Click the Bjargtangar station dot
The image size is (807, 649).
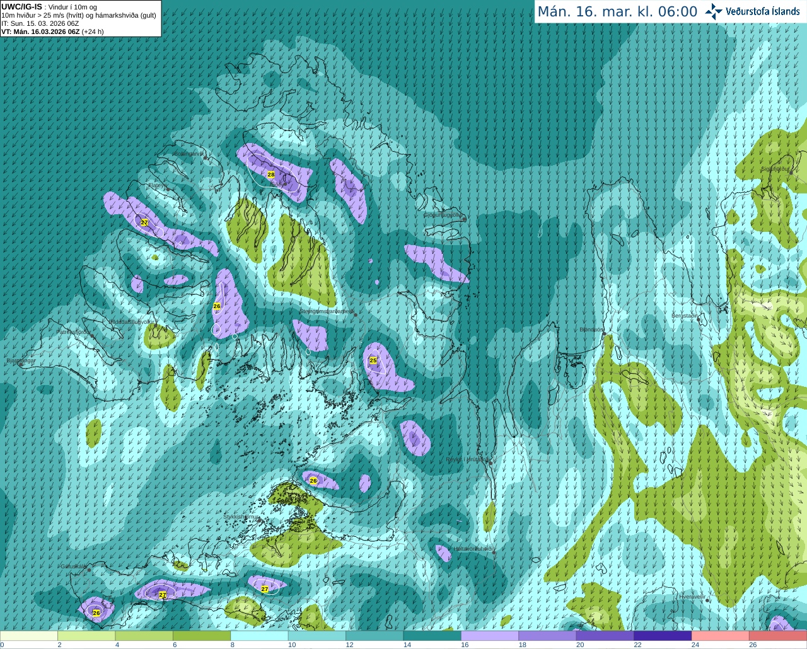(20, 364)
